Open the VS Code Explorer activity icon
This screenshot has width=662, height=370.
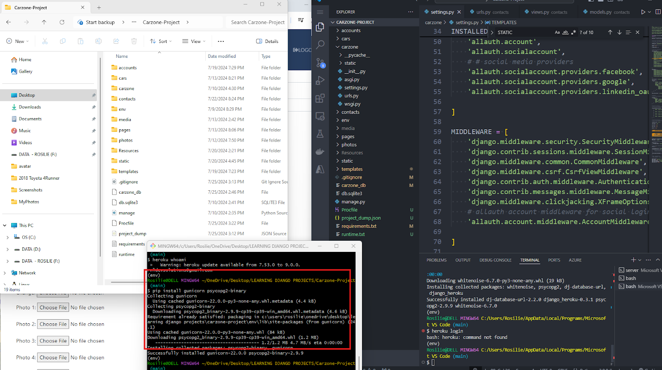[320, 27]
